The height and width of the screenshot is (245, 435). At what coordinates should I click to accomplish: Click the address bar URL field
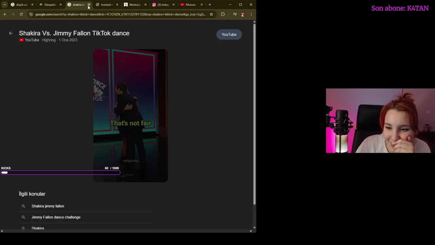(121, 14)
